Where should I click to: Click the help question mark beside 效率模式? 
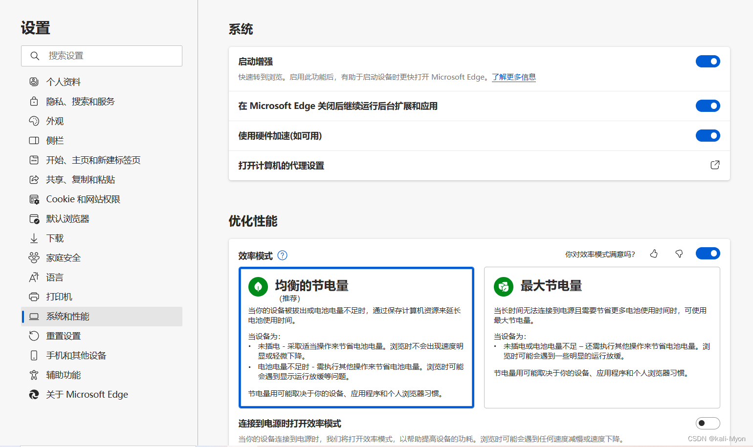[x=282, y=255]
